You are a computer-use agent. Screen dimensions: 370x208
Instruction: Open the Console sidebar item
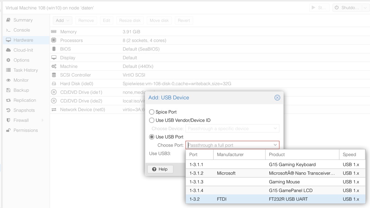(21, 30)
